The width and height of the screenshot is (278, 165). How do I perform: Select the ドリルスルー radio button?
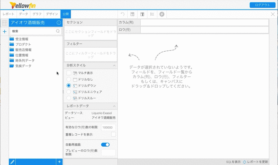[x=69, y=98]
